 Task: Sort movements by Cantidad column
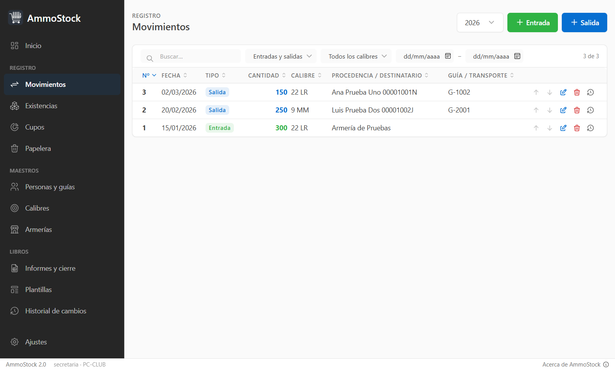tap(267, 75)
